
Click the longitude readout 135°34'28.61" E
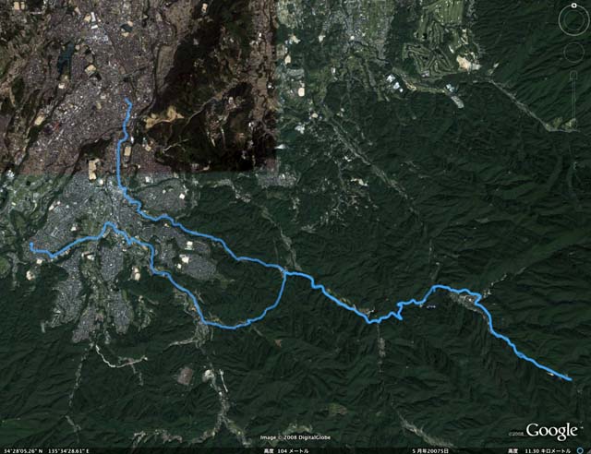click(68, 451)
